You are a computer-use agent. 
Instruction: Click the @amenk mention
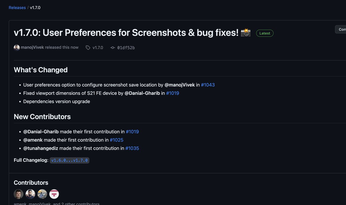[x=33, y=140]
